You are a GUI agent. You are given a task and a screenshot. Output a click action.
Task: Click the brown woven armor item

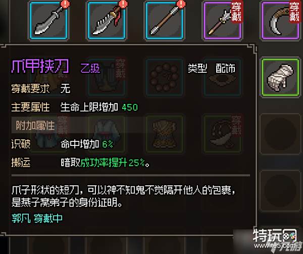pyautogui.click(x=165, y=134)
